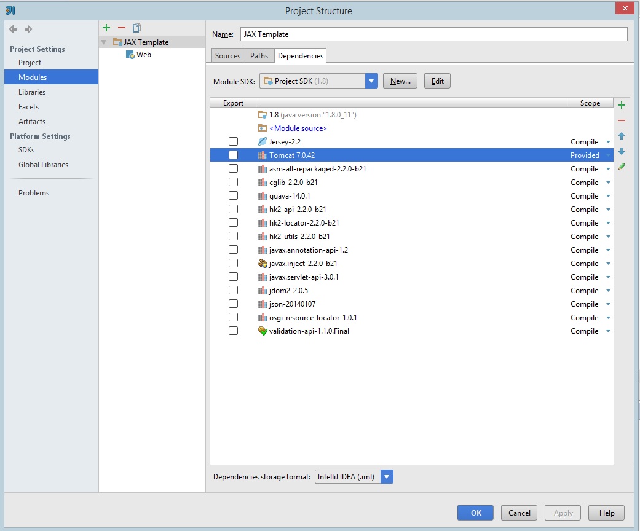The height and width of the screenshot is (531, 640).
Task: Open Problems in the sidebar
Action: coord(34,192)
